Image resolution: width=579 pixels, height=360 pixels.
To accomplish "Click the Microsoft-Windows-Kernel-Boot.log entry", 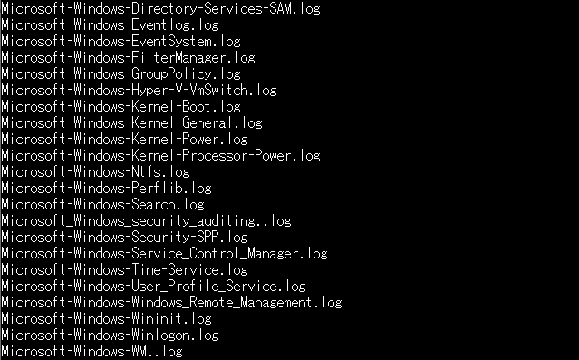I will click(x=121, y=106).
